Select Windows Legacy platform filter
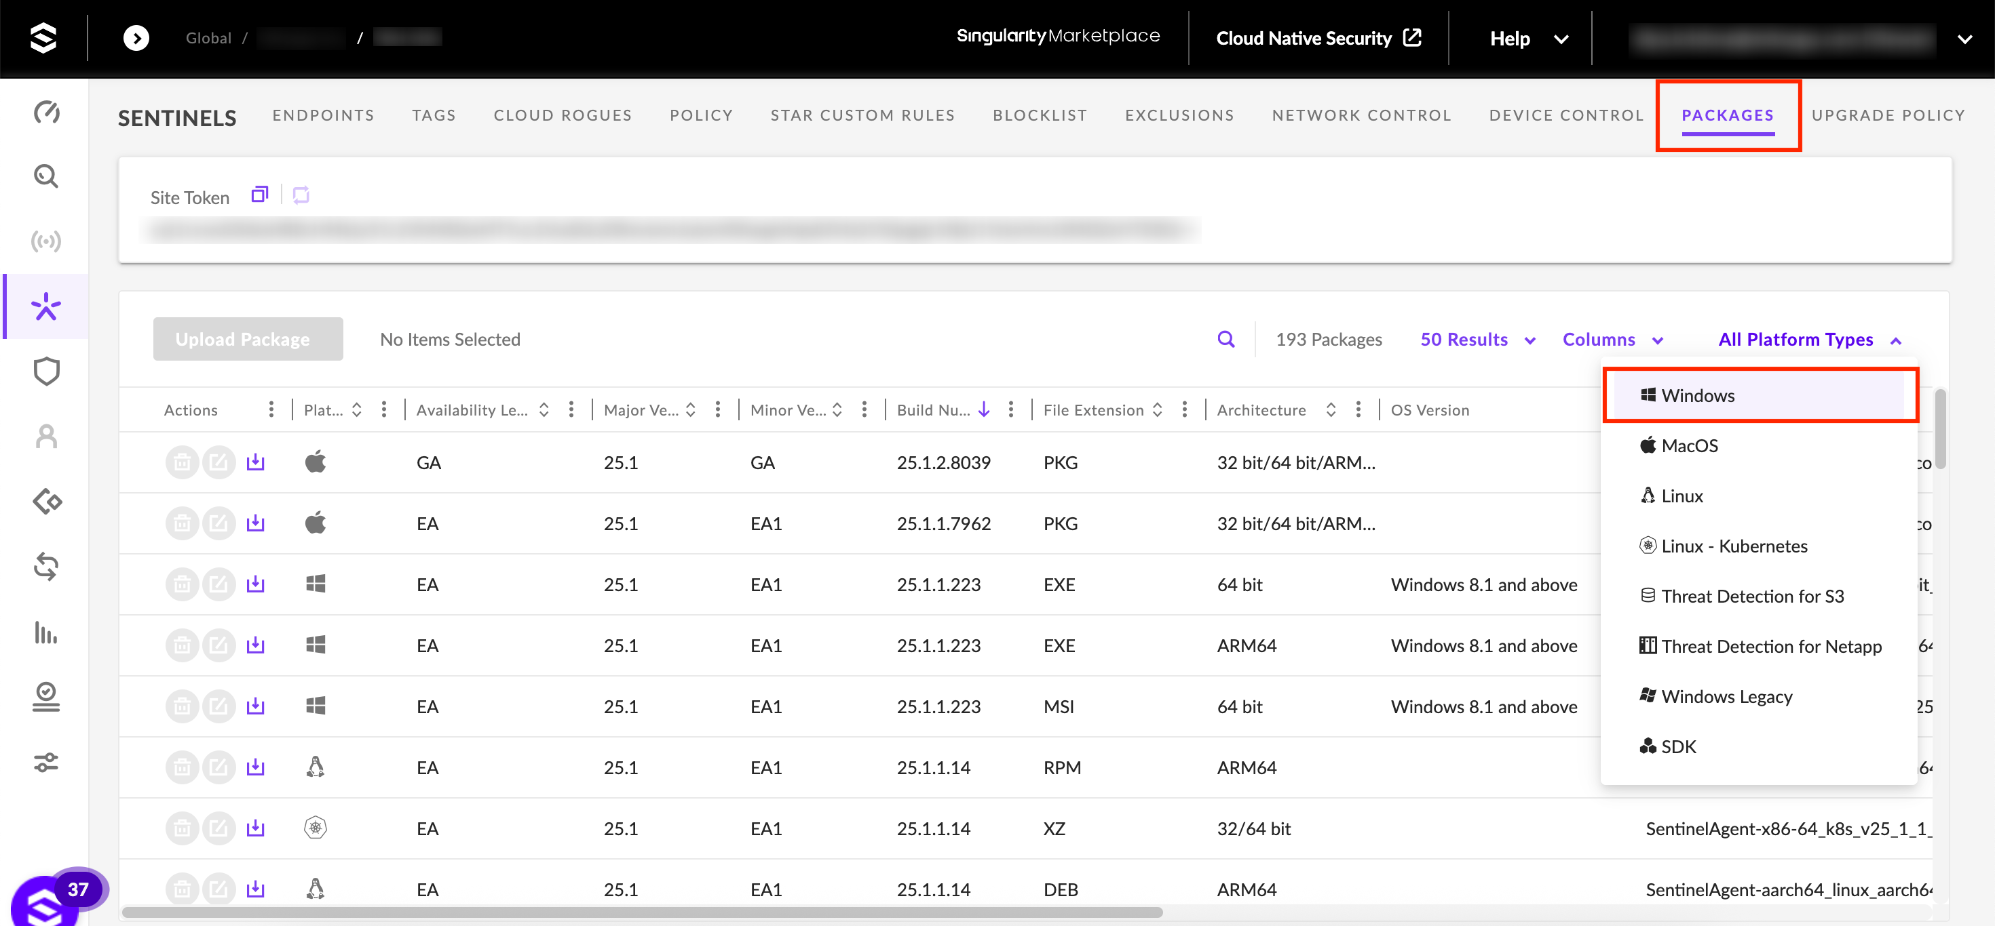 1760,697
